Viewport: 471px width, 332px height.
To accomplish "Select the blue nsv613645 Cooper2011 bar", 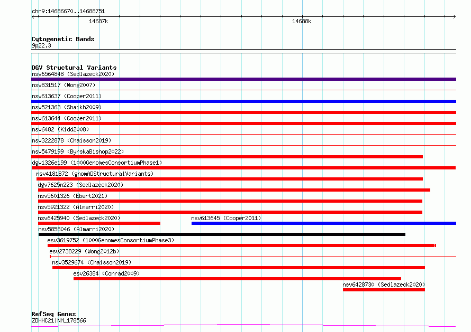I will point(324,223).
